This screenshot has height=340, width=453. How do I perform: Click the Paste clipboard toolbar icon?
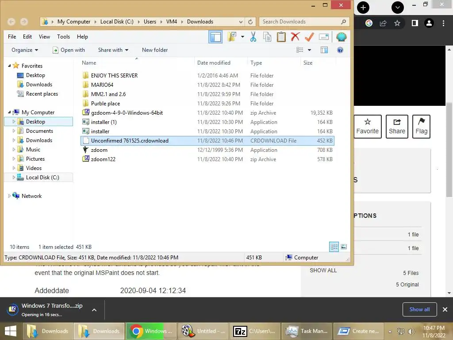[281, 37]
